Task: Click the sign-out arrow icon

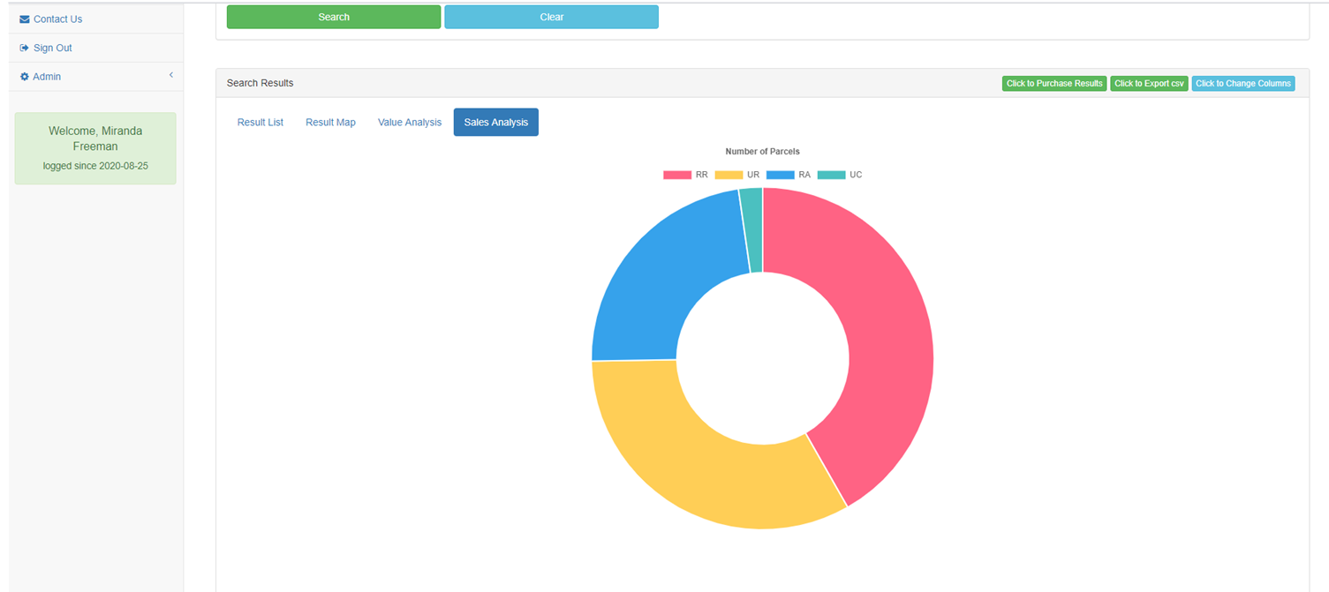Action: pyautogui.click(x=25, y=48)
